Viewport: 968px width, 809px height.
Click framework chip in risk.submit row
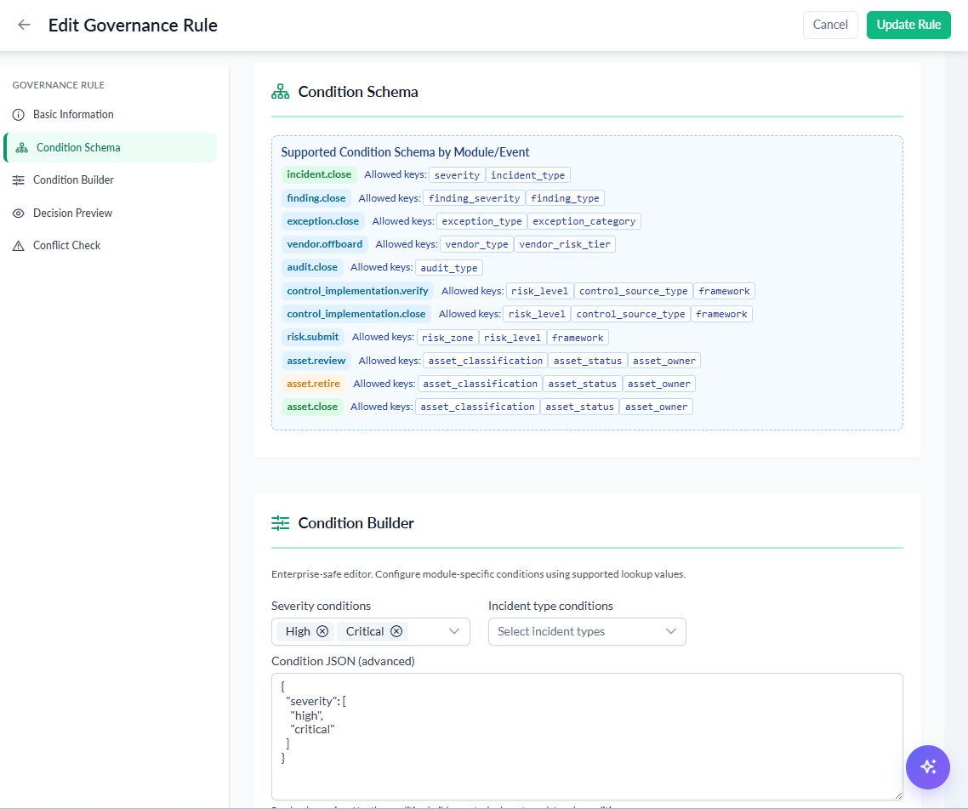(578, 338)
